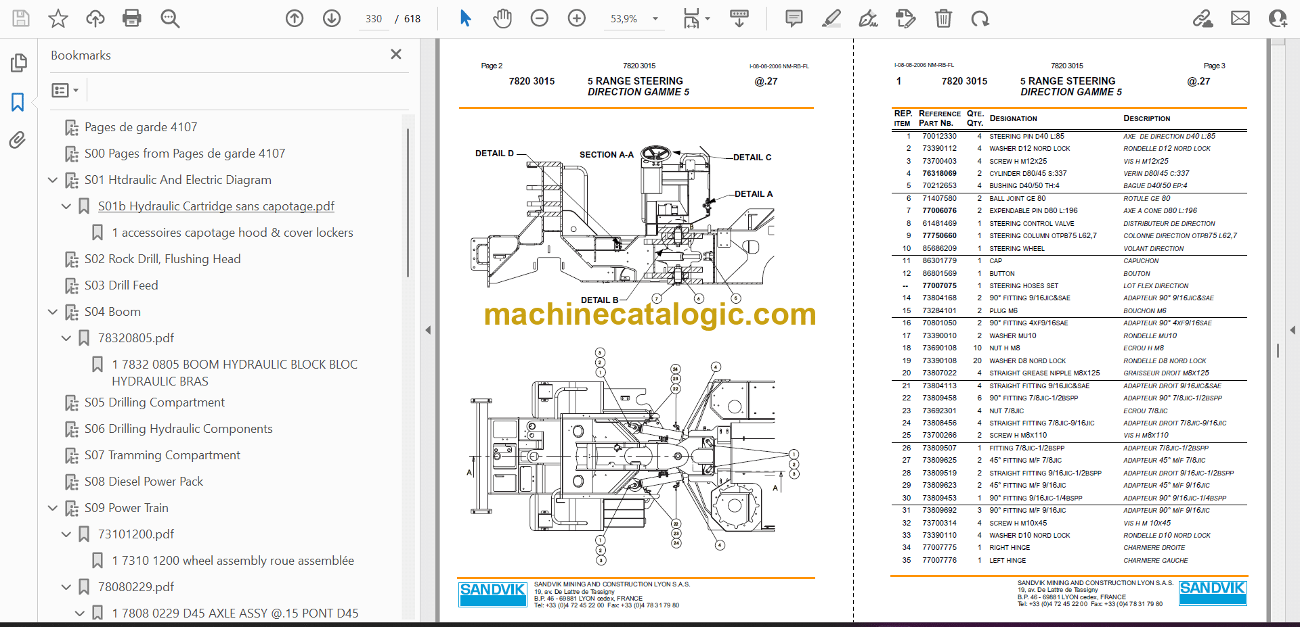Open bookmark Pages de garde 4107

[141, 127]
